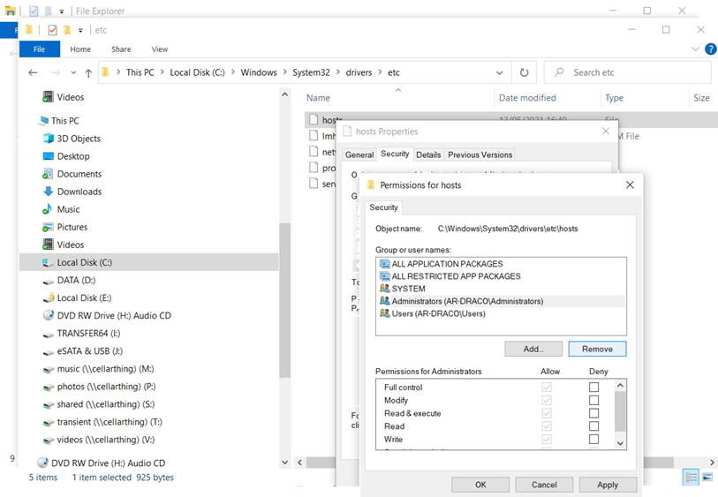Expand the address bar history dropdown
718x497 pixels.
tap(500, 73)
